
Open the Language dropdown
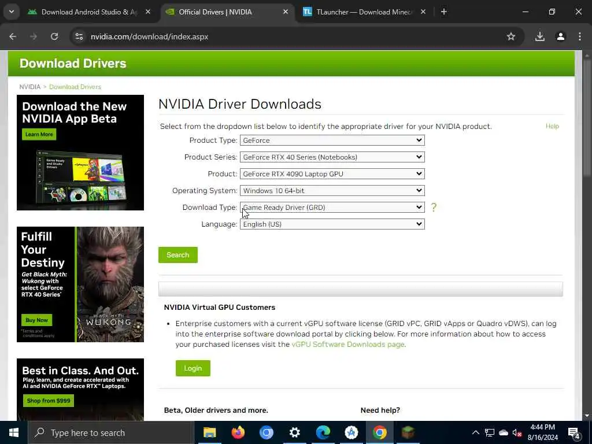pyautogui.click(x=332, y=224)
